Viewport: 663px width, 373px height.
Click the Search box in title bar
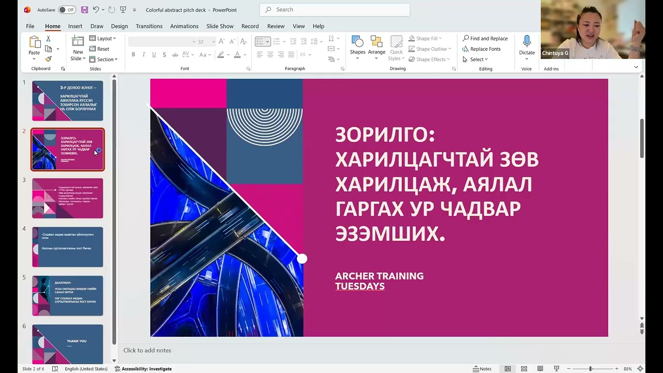pos(335,9)
